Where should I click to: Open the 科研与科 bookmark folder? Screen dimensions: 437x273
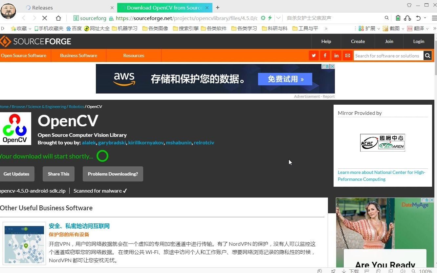click(x=275, y=29)
